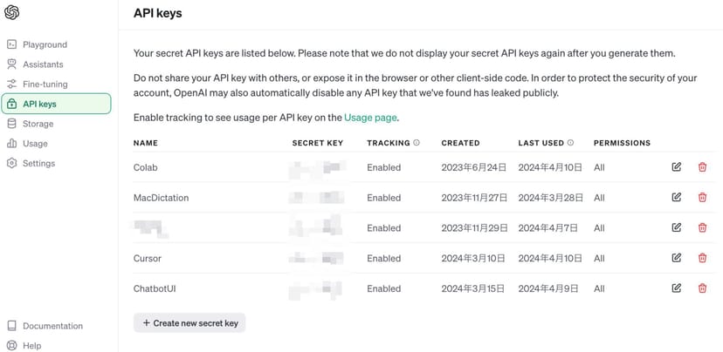Screen dimensions: 723x352
Task: Open Fine-tuning in sidebar
Action: point(45,85)
